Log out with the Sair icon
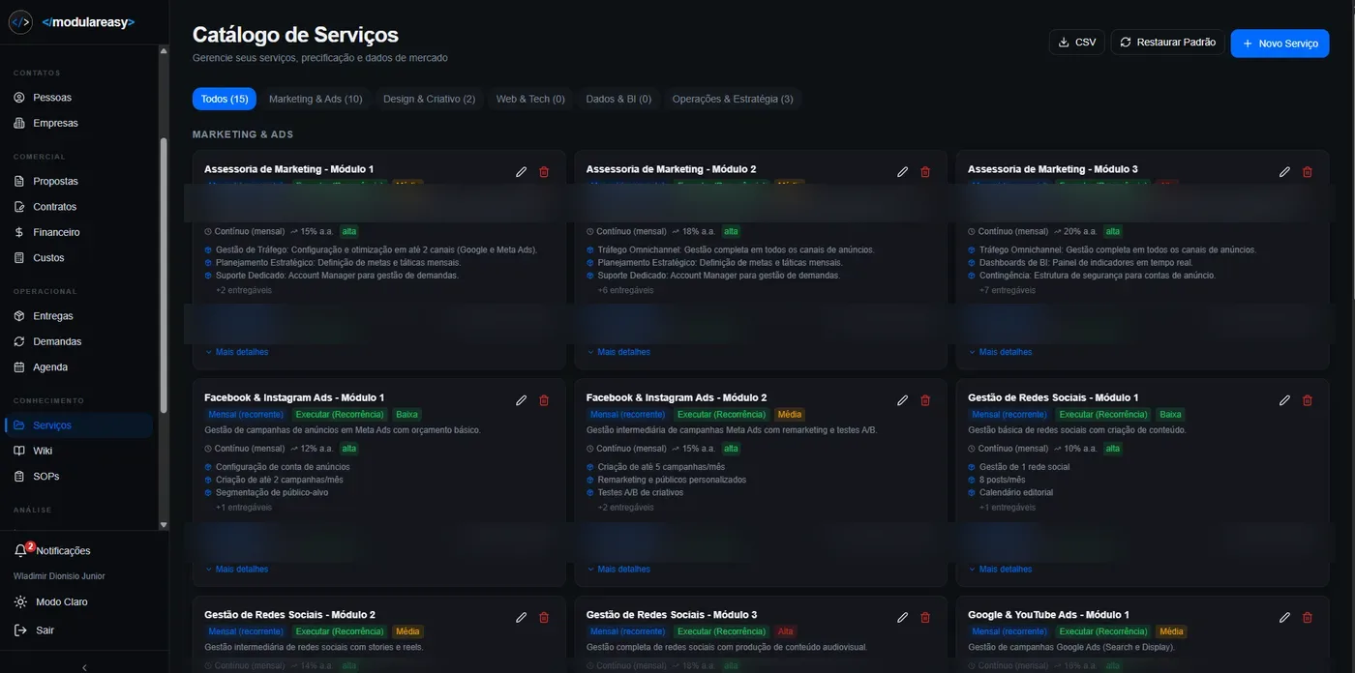Image resolution: width=1355 pixels, height=673 pixels. tap(20, 629)
